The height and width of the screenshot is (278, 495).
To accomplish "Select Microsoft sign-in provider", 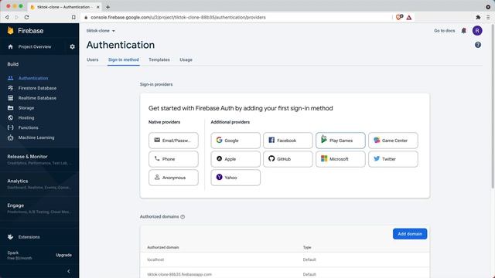I will (x=340, y=159).
